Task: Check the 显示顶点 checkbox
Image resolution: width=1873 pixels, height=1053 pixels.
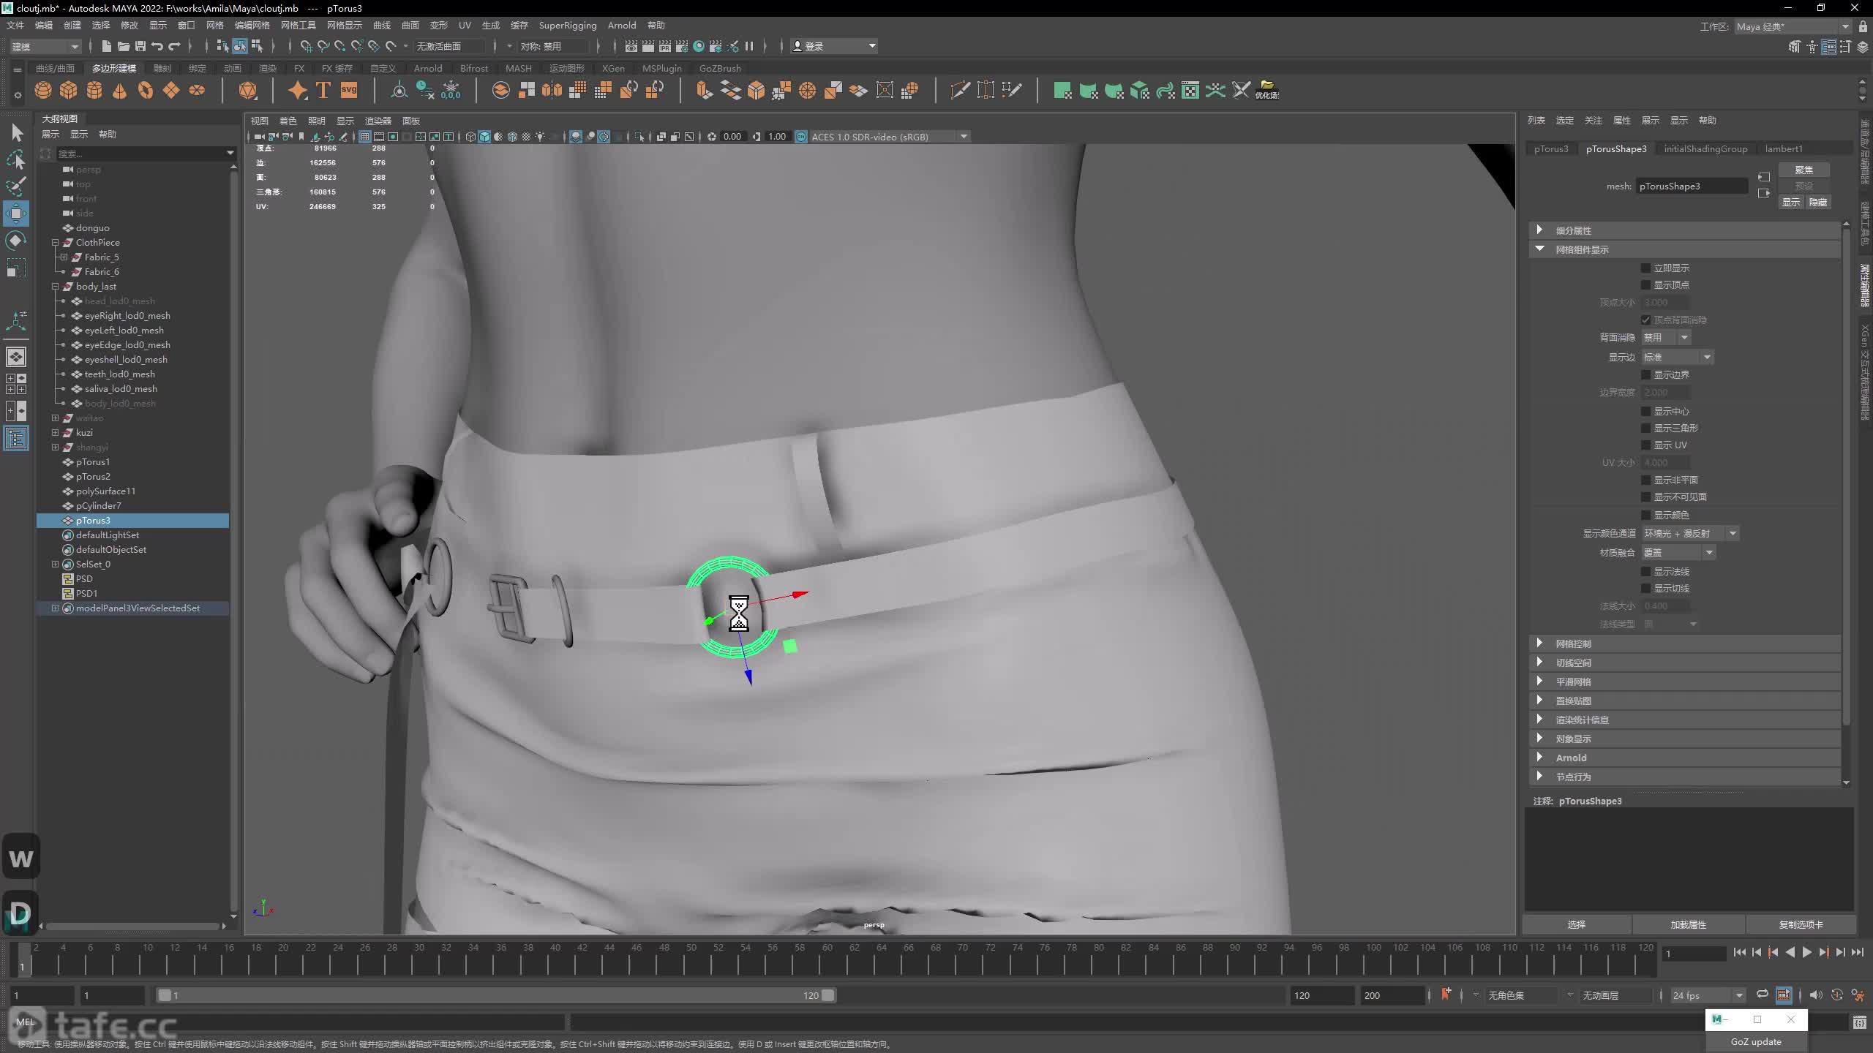Action: pyautogui.click(x=1645, y=285)
